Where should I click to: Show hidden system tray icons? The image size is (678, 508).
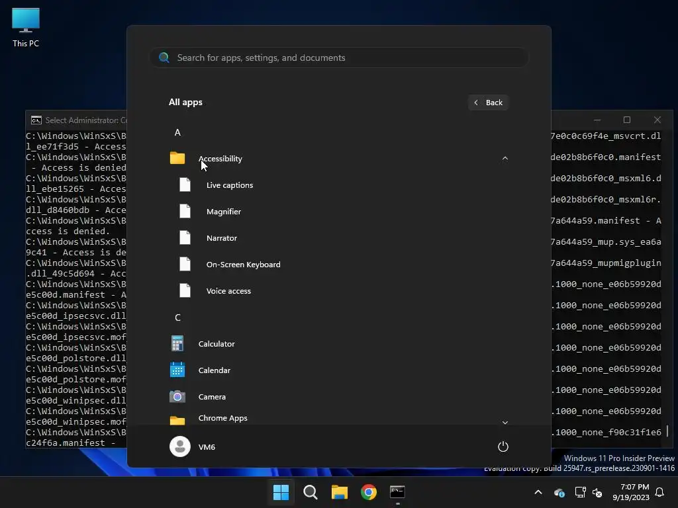[x=538, y=492]
